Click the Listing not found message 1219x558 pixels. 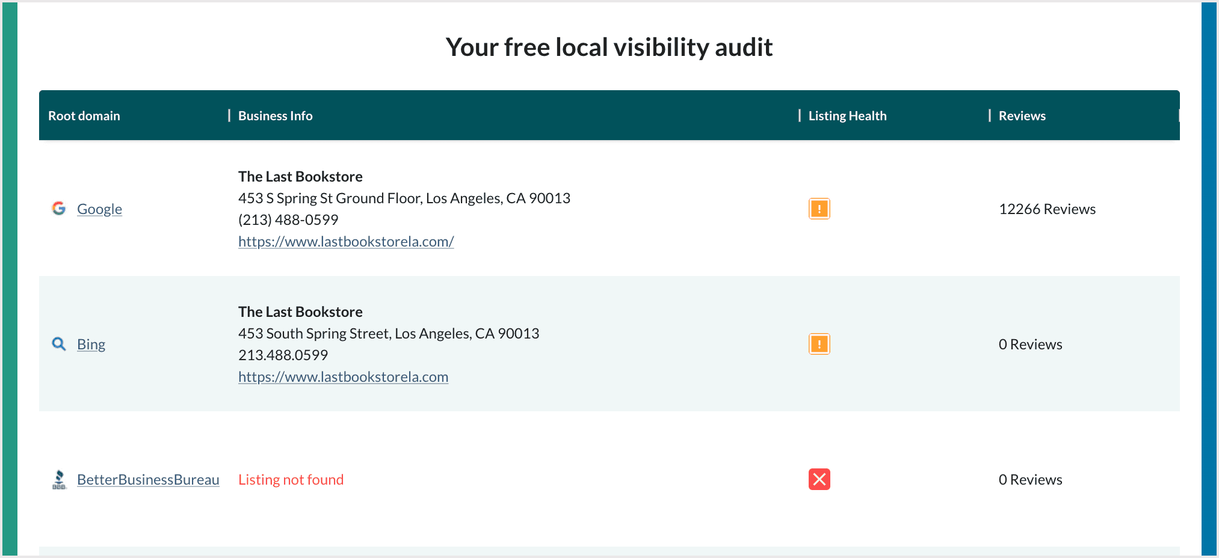tap(291, 479)
